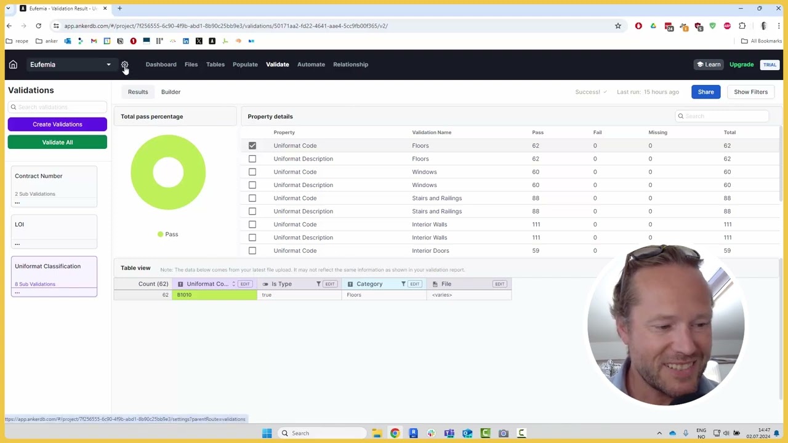The width and height of the screenshot is (788, 443).
Task: Check Uniformat Description Stairs and Railings checkbox
Action: pos(252,211)
